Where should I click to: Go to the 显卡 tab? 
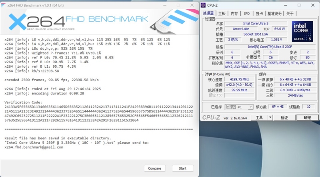tap(259, 13)
